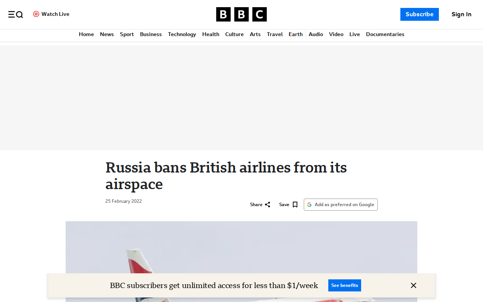Click the blue Subscribe button
Screen dimensions: 483x302
point(420,14)
